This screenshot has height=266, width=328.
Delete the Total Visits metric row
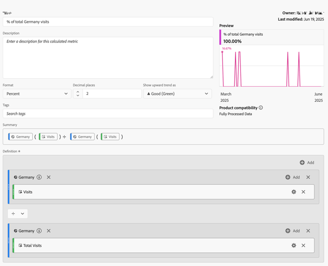pyautogui.click(x=304, y=245)
